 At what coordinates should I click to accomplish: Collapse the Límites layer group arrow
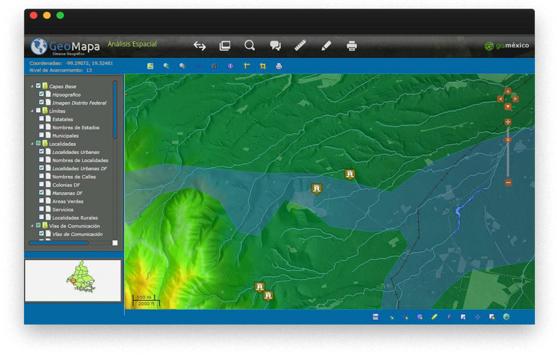pos(32,111)
